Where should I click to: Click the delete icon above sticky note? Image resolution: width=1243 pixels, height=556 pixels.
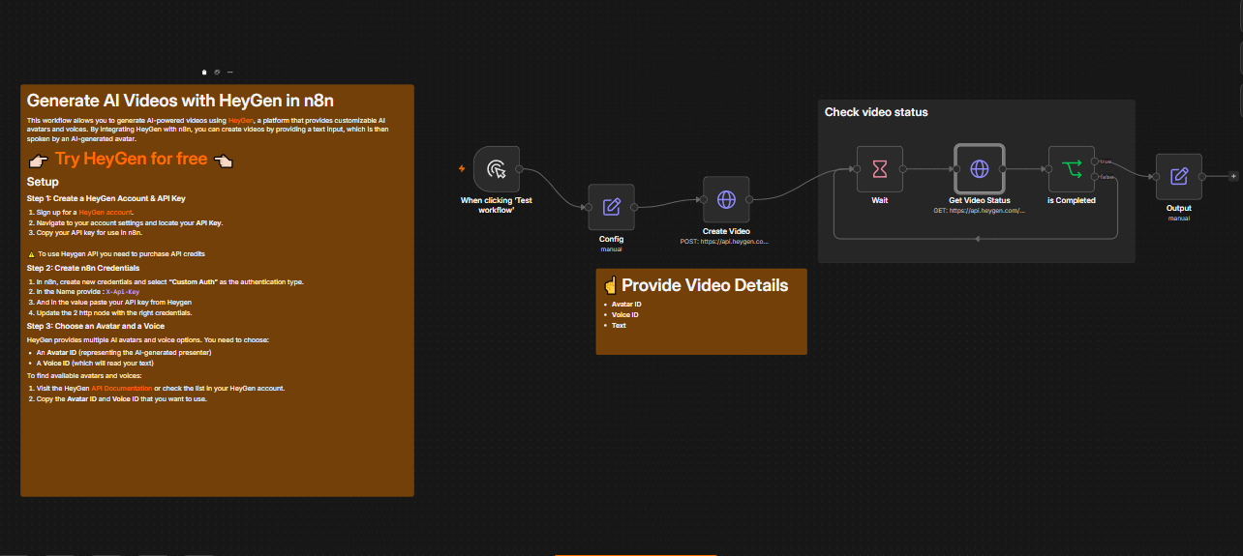(203, 72)
